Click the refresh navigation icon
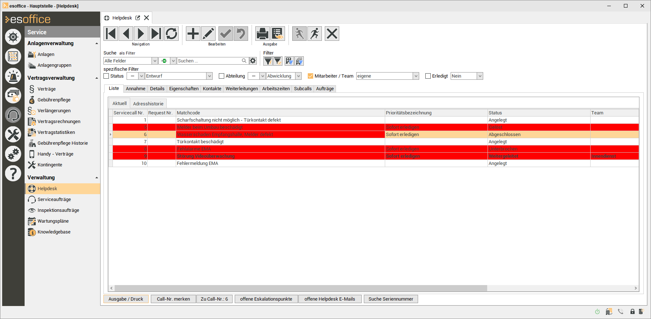 (171, 34)
